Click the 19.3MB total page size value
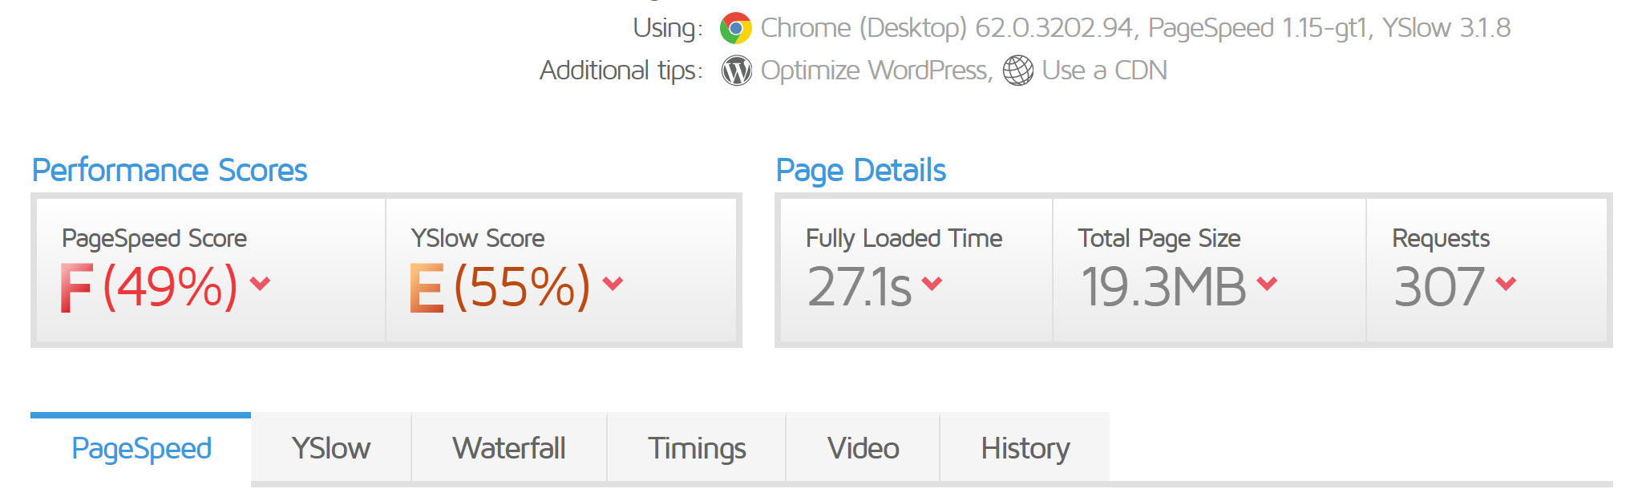Screen dimensions: 1638x501 coord(1163,286)
